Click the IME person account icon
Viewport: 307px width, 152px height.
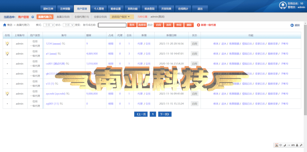pos(297,145)
